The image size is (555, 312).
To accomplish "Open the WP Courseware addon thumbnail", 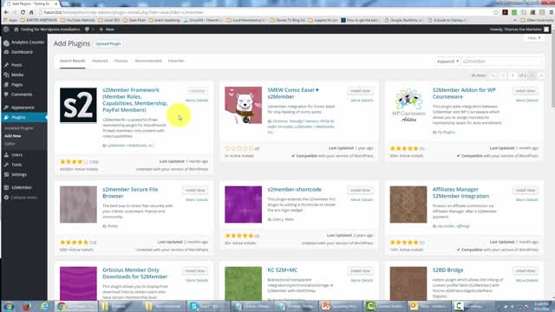I will 408,105.
